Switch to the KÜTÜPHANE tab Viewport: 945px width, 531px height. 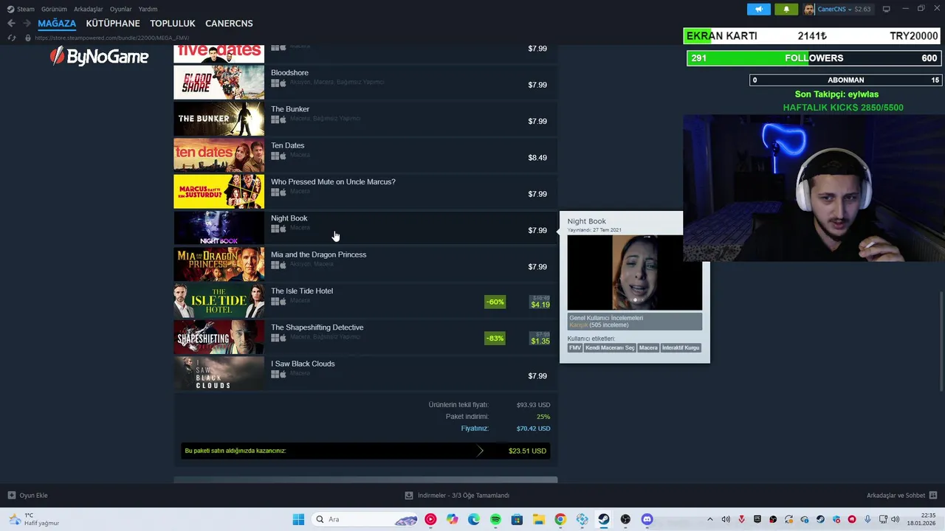[x=113, y=24]
